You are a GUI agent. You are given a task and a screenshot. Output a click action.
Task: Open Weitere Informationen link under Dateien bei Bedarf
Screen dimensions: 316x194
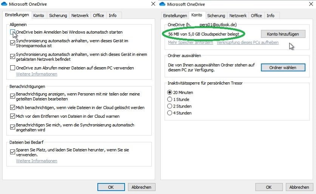[37, 161]
